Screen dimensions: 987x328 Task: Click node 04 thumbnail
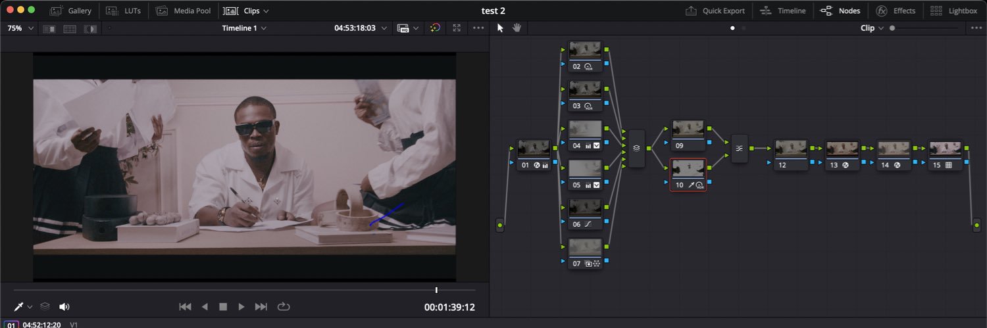tap(585, 129)
